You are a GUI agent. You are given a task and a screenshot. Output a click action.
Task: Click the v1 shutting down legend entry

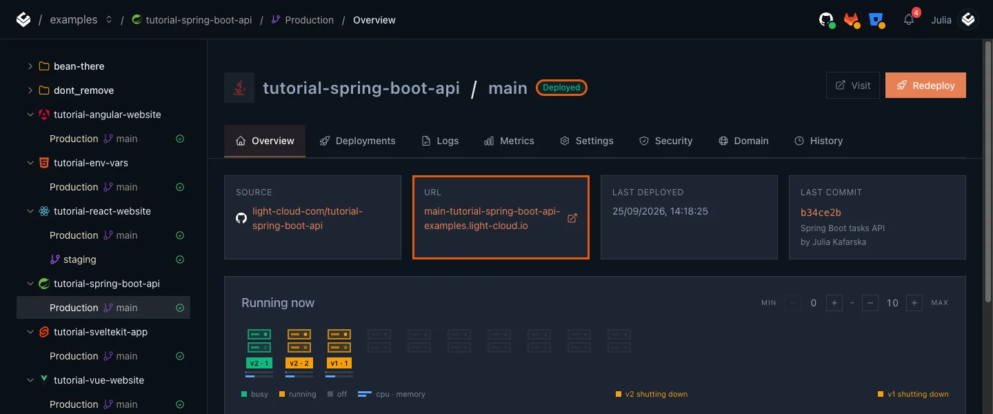[x=913, y=395]
